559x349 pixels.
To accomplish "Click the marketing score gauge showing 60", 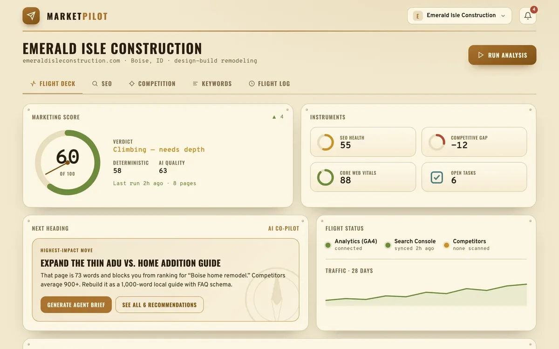I will pos(68,162).
